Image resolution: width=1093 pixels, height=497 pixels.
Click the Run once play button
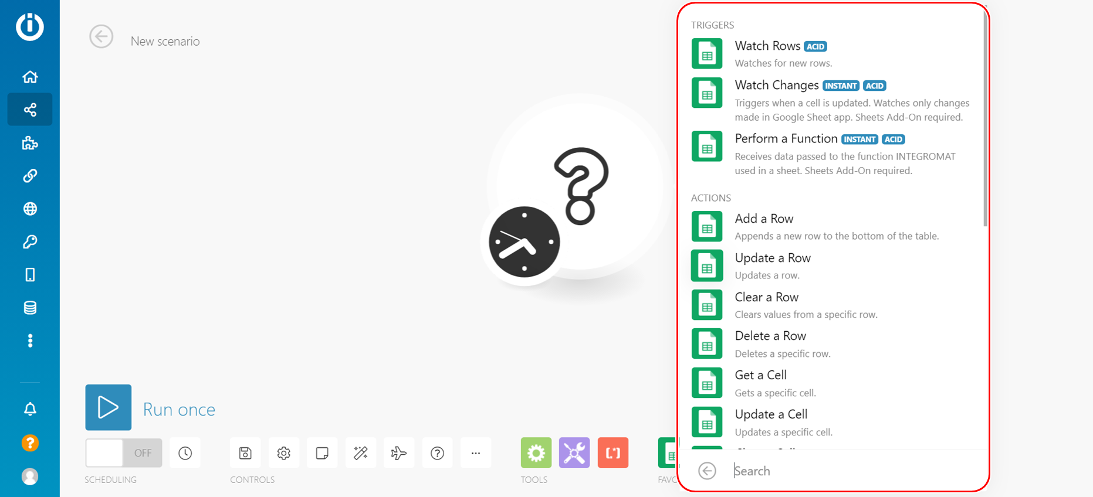tap(109, 407)
